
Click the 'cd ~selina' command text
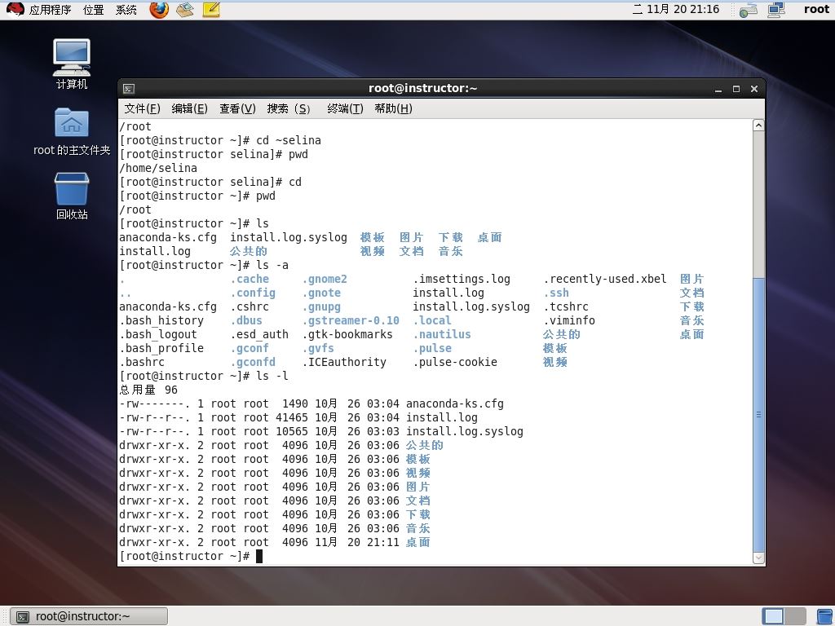(x=289, y=140)
